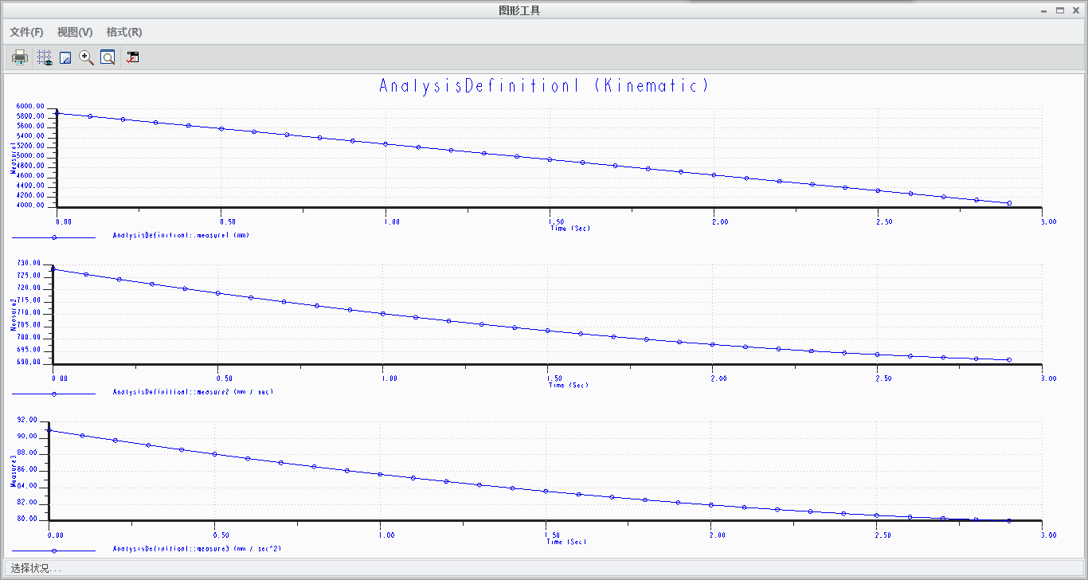This screenshot has height=580, width=1088.
Task: Click the repaint graph icon
Action: pyautogui.click(x=66, y=57)
